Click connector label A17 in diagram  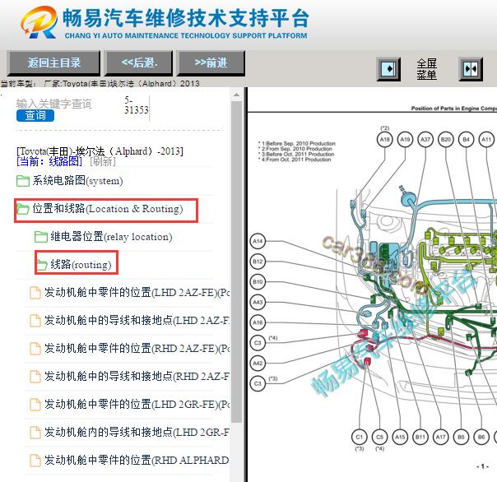[440, 437]
